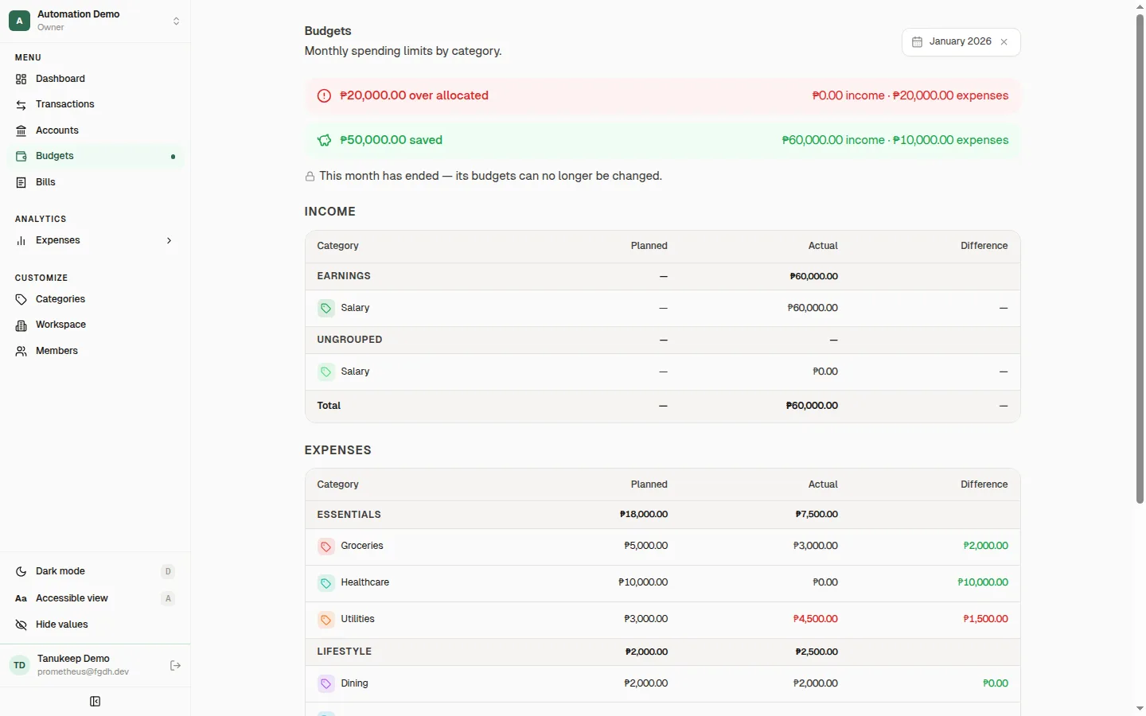The height and width of the screenshot is (716, 1146).
Task: Click the Salary tag icon under Earnings
Action: pyautogui.click(x=325, y=308)
